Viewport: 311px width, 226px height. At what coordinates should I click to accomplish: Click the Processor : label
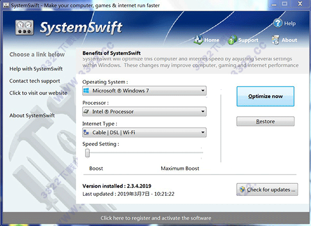pyautogui.click(x=95, y=103)
